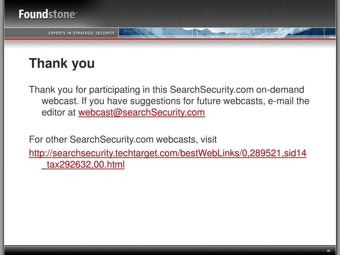Click the words 'editor at' before the email

(58, 112)
